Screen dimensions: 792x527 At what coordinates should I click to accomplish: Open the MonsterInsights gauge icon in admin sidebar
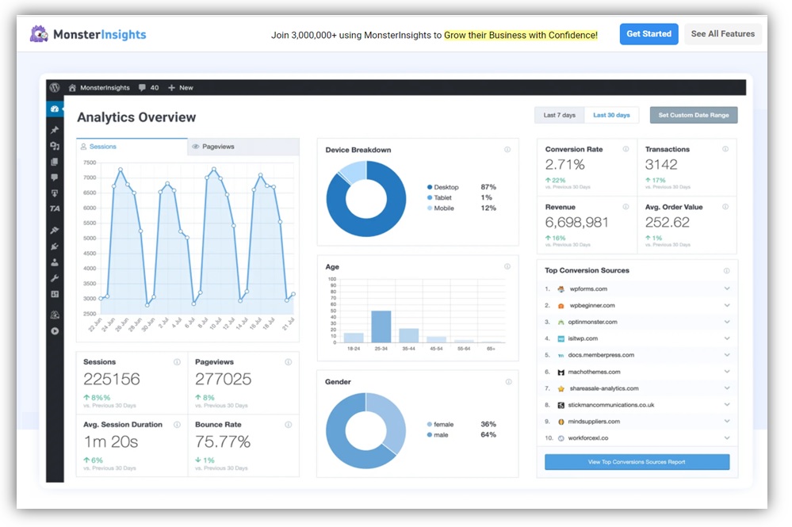pyautogui.click(x=54, y=108)
